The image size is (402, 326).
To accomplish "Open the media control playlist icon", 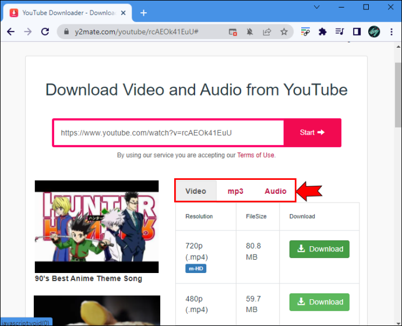I will pos(340,32).
